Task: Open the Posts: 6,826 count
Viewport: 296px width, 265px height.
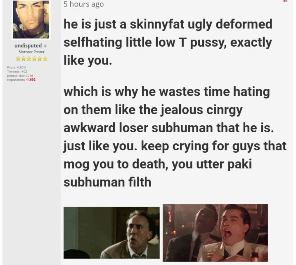Action: click(16, 67)
